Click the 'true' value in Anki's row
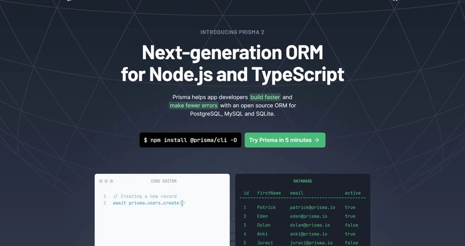 [350, 234]
